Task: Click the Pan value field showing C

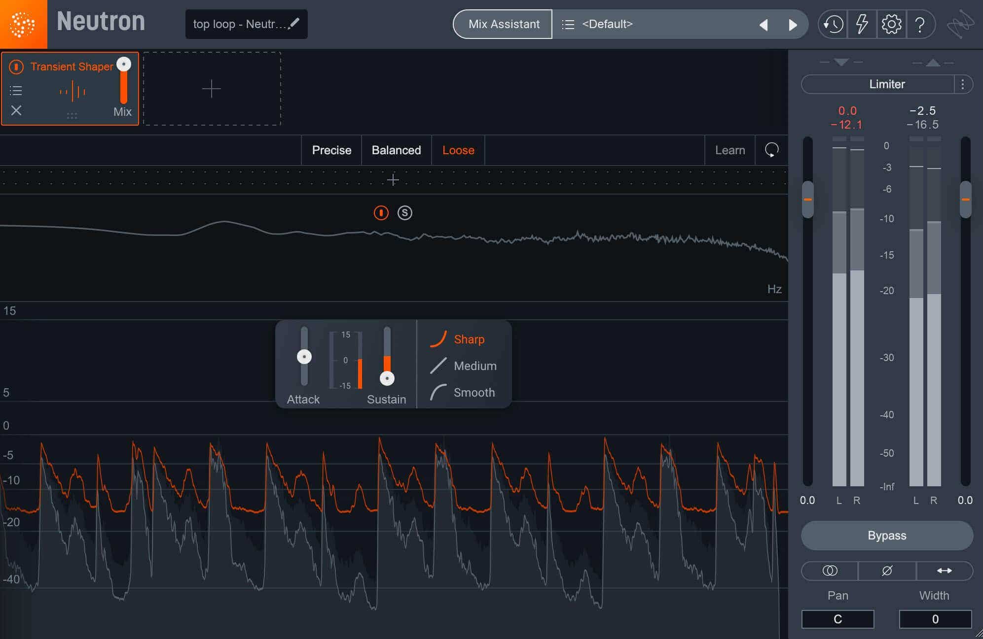Action: coord(837,619)
